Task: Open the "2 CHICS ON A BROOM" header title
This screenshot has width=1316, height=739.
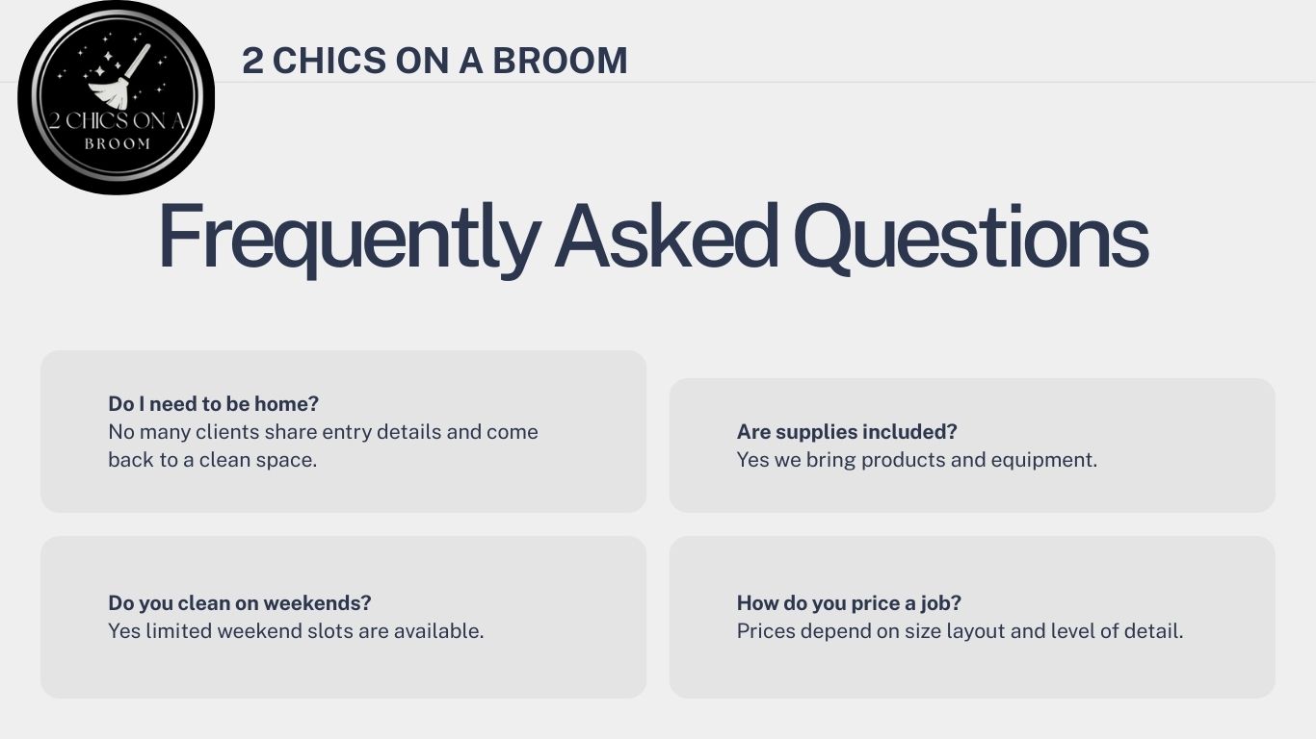Action: (x=434, y=61)
